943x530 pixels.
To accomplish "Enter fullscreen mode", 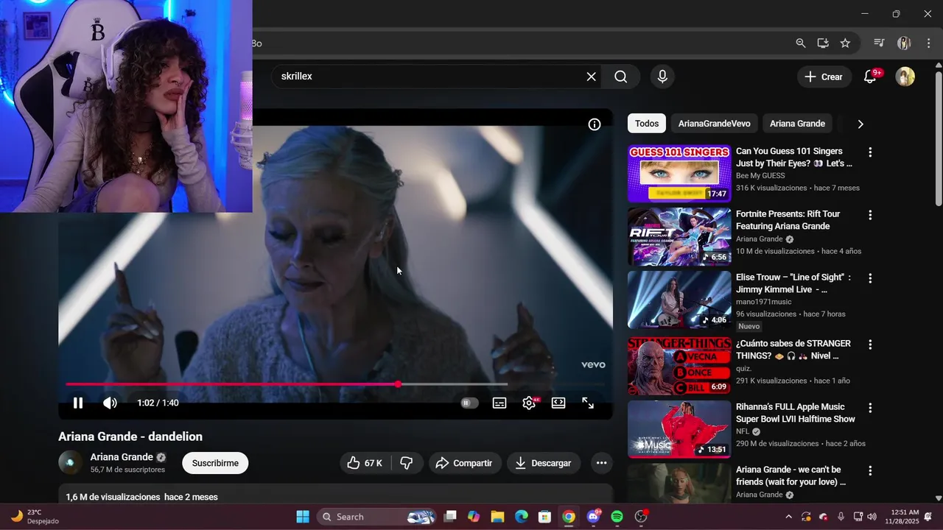I will (x=588, y=403).
